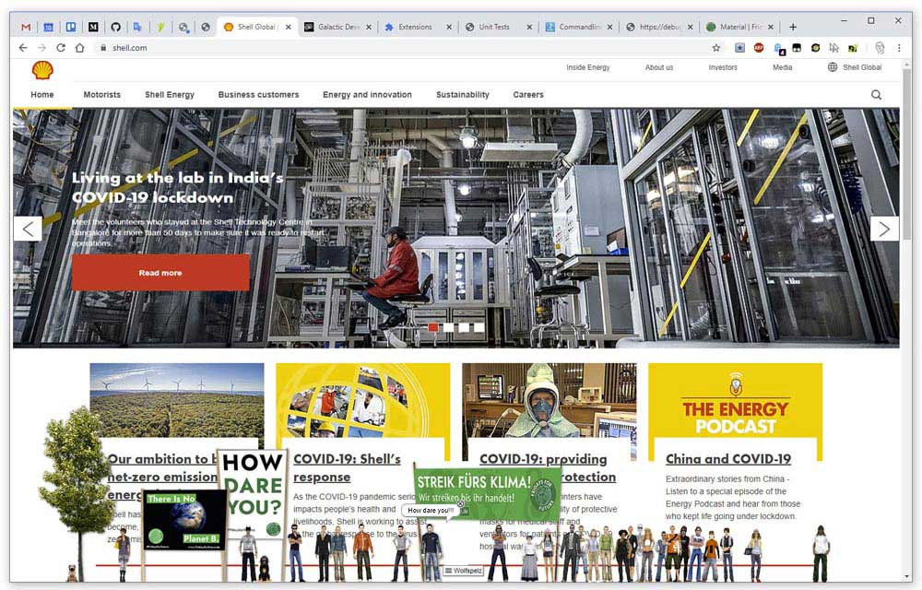Viewport: 922px width, 590px height.
Task: Open the Careers menu
Action: tap(528, 95)
